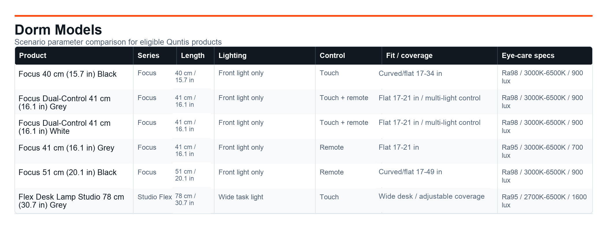Click the 78 cm / 30.7 in length cell
This screenshot has width=607, height=229.
[x=185, y=200]
